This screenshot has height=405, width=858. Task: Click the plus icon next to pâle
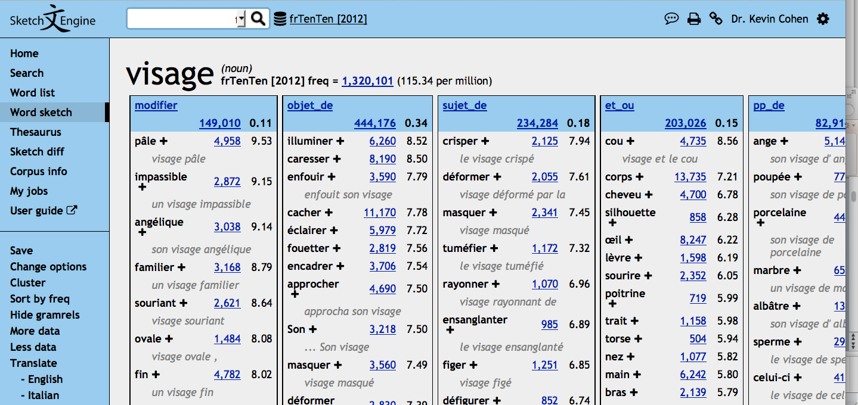[163, 141]
